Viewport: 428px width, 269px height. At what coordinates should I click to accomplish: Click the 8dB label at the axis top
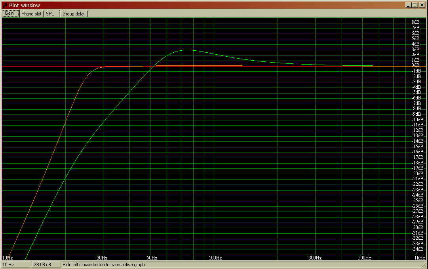(x=415, y=22)
